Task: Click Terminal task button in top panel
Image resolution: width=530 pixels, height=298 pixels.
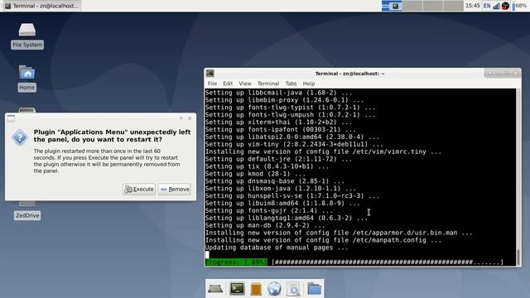Action: coord(42,6)
